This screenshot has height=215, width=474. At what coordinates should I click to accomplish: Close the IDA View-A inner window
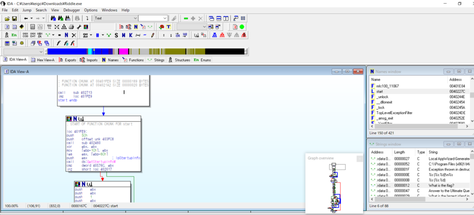[358, 71]
